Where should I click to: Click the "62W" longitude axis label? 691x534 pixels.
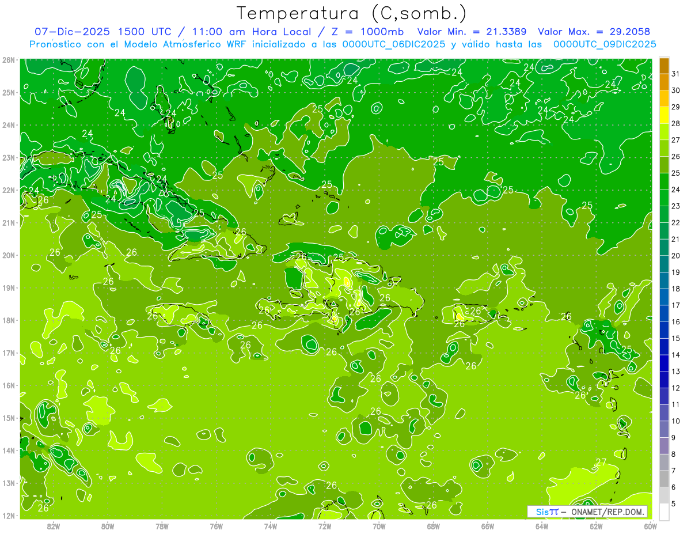click(597, 526)
